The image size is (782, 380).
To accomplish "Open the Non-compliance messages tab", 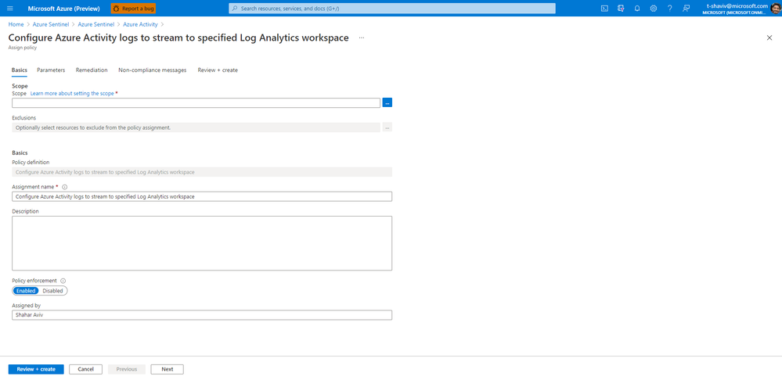I will [153, 70].
